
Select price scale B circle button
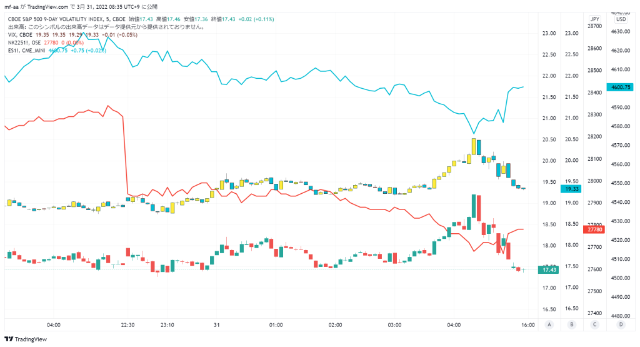coord(572,324)
